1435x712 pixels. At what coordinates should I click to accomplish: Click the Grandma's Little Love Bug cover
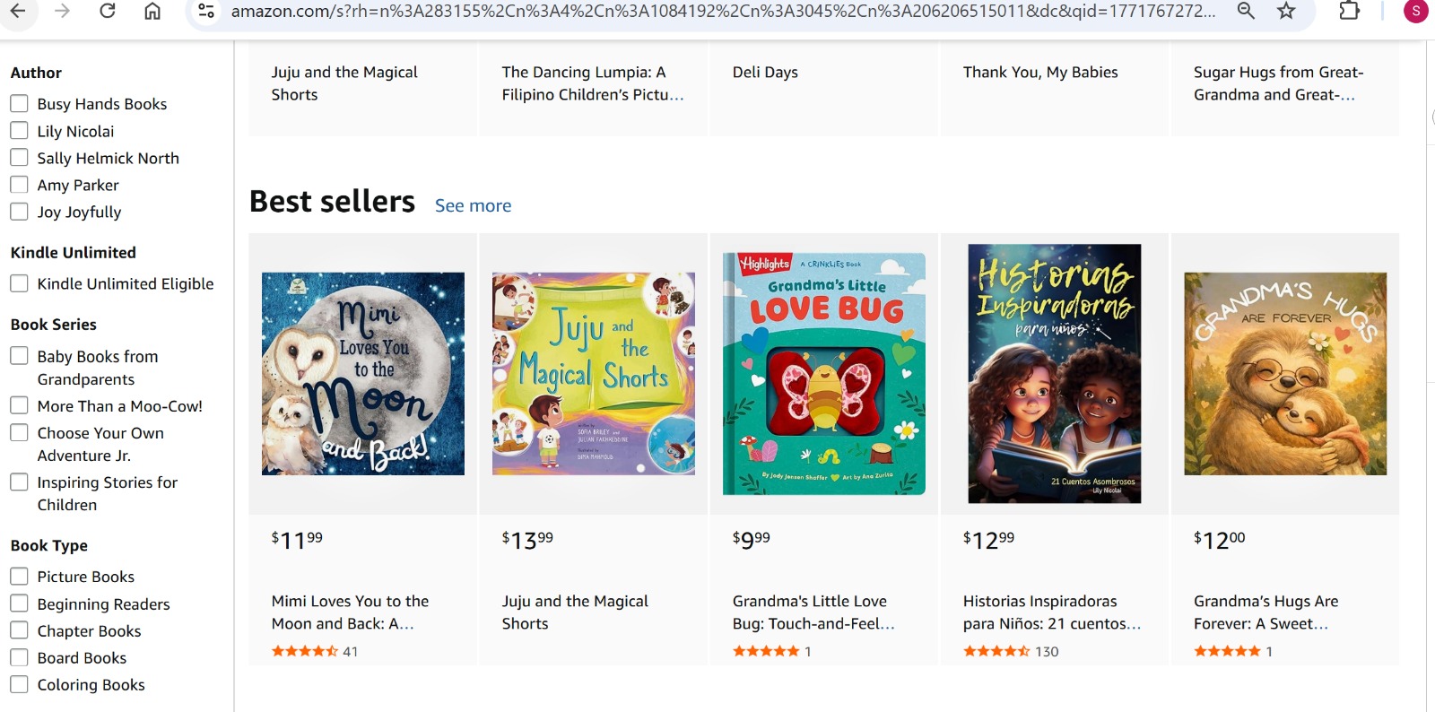coord(823,373)
